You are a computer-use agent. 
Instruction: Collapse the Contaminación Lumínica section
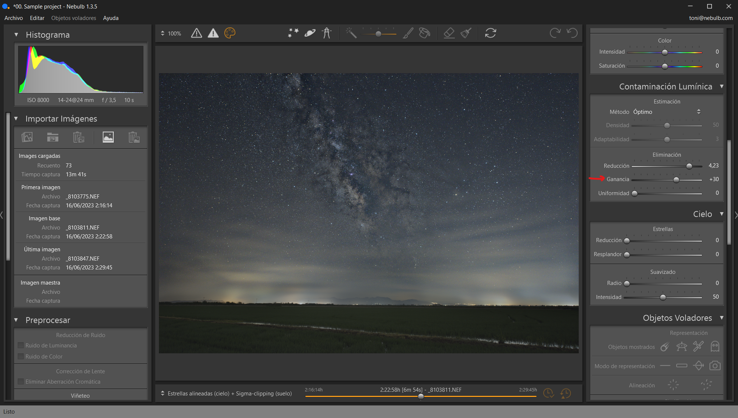722,86
